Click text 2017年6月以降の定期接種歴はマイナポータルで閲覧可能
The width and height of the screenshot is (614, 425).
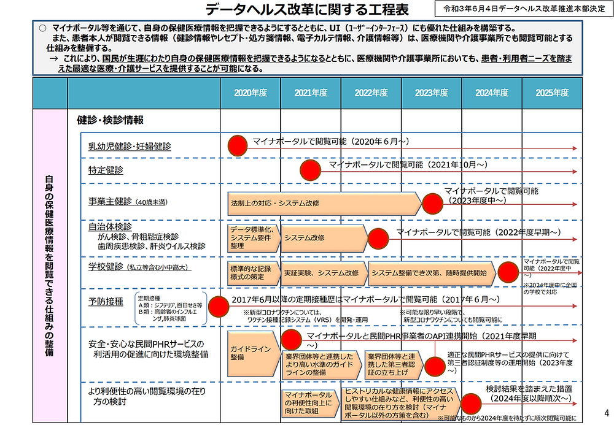point(334,299)
